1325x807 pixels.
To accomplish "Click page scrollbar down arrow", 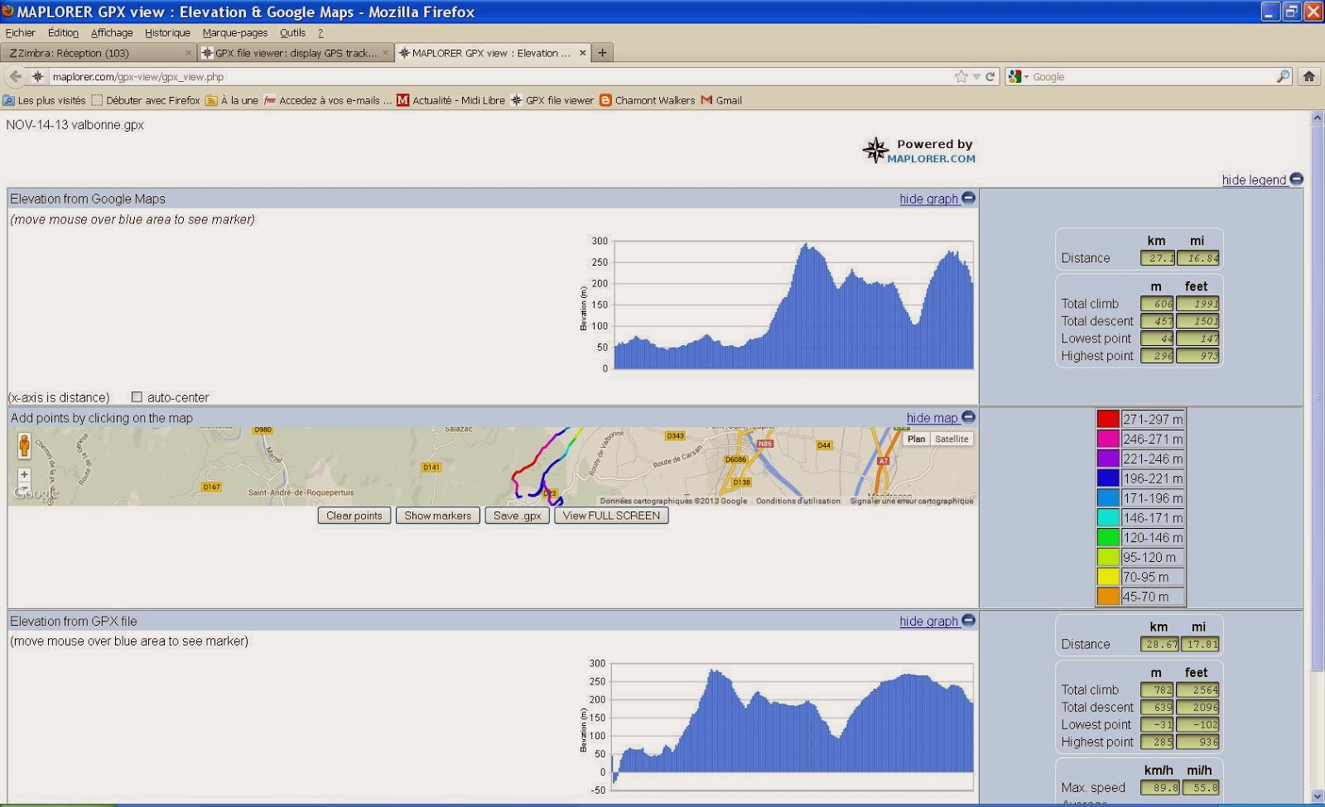I will point(1318,796).
